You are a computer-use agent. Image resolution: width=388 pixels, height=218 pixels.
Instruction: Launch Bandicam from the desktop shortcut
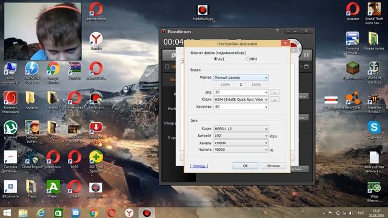click(96, 101)
